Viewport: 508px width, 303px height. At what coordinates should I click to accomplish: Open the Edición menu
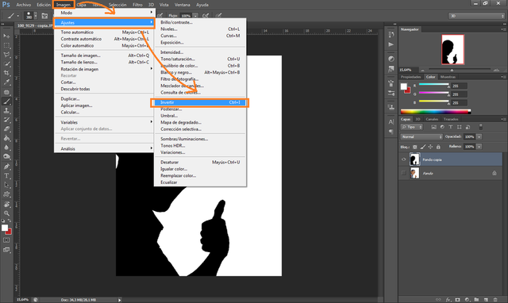tap(44, 5)
